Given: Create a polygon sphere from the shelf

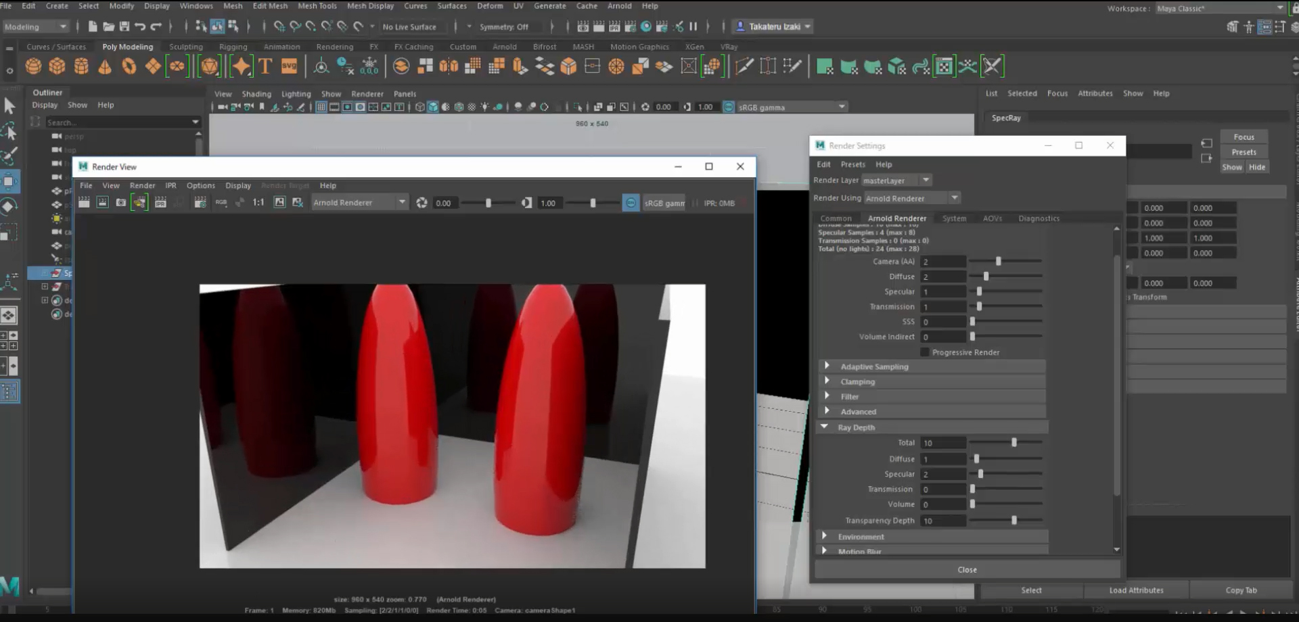Looking at the screenshot, I should click(33, 66).
